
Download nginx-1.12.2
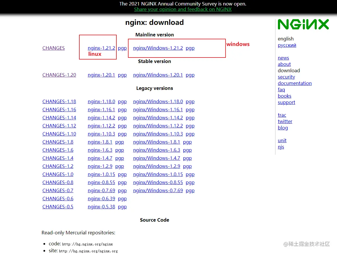[x=101, y=126]
